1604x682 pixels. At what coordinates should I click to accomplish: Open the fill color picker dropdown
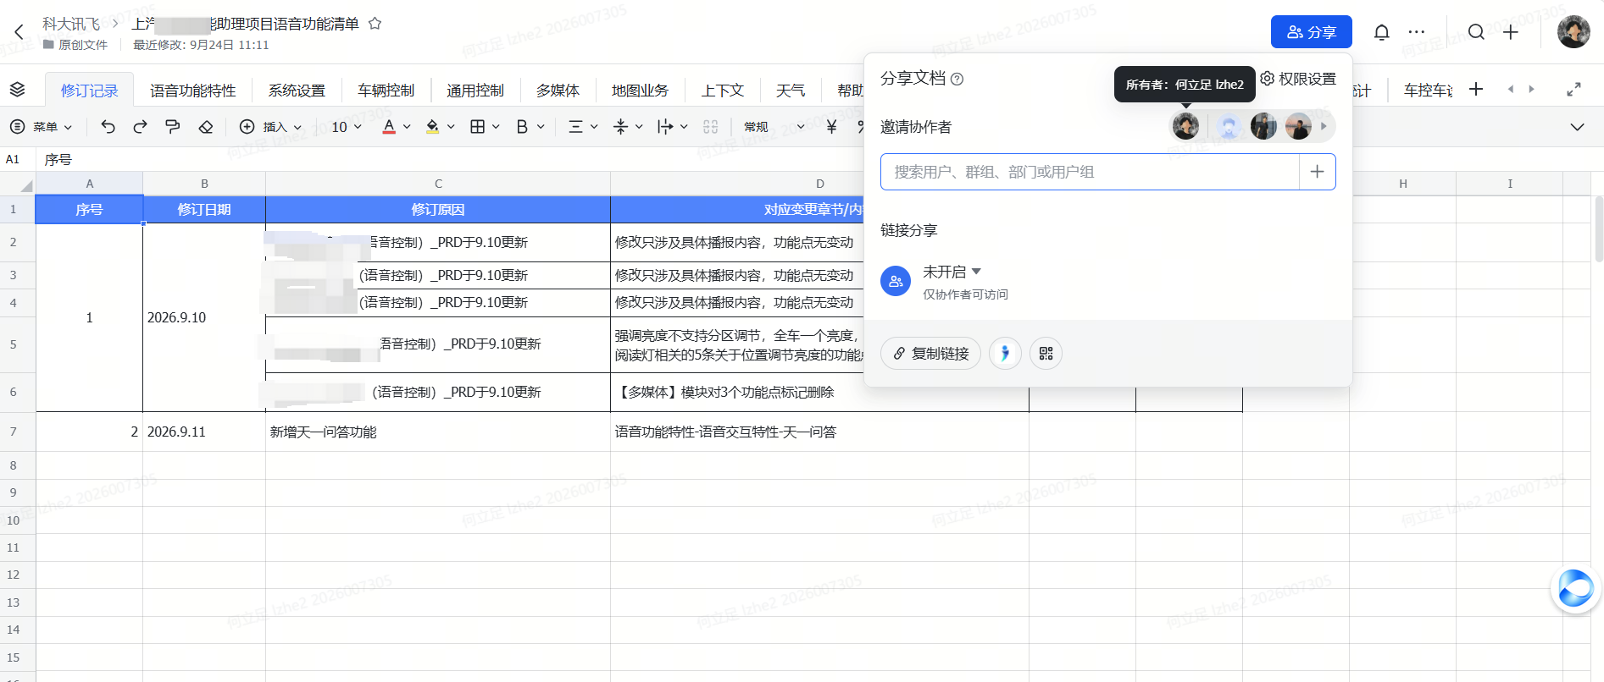coord(451,127)
